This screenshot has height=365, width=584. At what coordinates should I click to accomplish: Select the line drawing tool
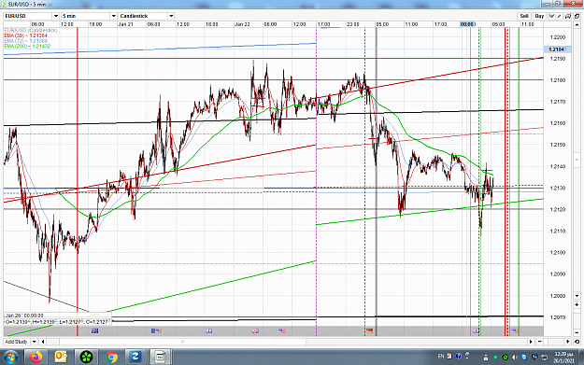pos(560,16)
